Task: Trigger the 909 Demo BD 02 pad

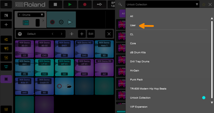Action: point(44,49)
